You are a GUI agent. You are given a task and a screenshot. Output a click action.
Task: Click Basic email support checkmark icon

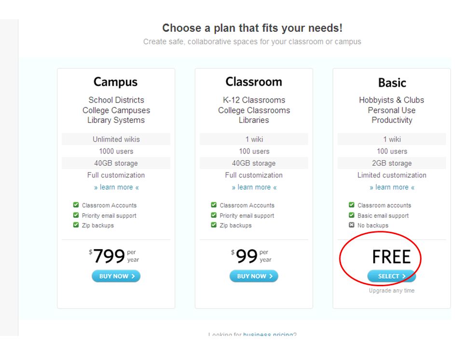tap(352, 215)
